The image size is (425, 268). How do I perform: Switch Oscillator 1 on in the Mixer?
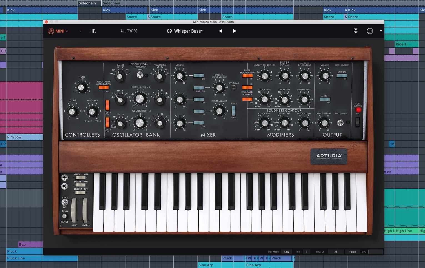199,76
